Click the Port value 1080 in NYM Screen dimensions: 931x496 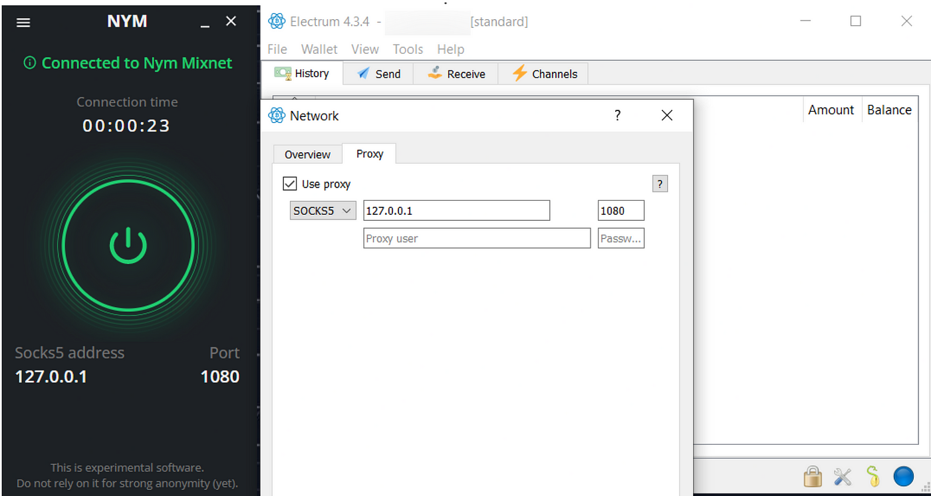220,377
